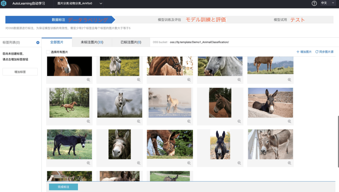
Task: Zoom the dark long-eared donkey front view
Action: pyautogui.click(x=239, y=163)
